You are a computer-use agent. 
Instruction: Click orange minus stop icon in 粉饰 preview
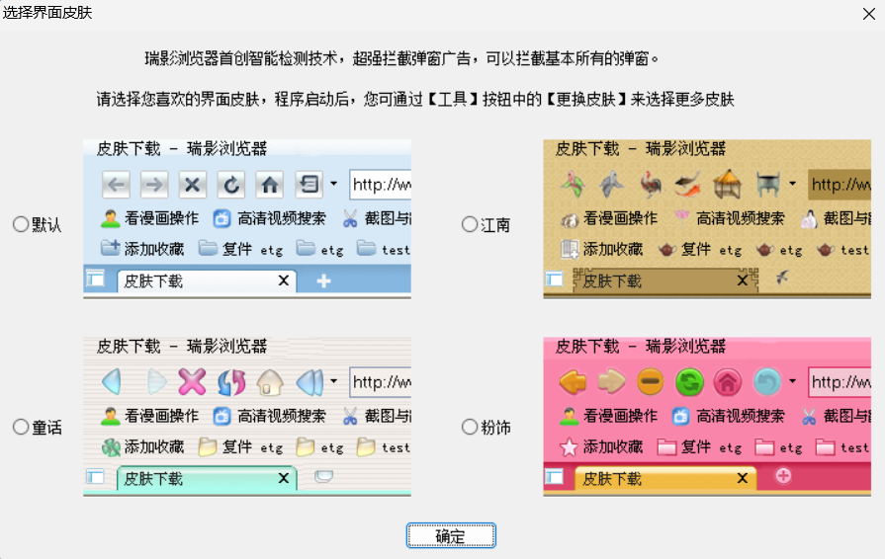(651, 382)
